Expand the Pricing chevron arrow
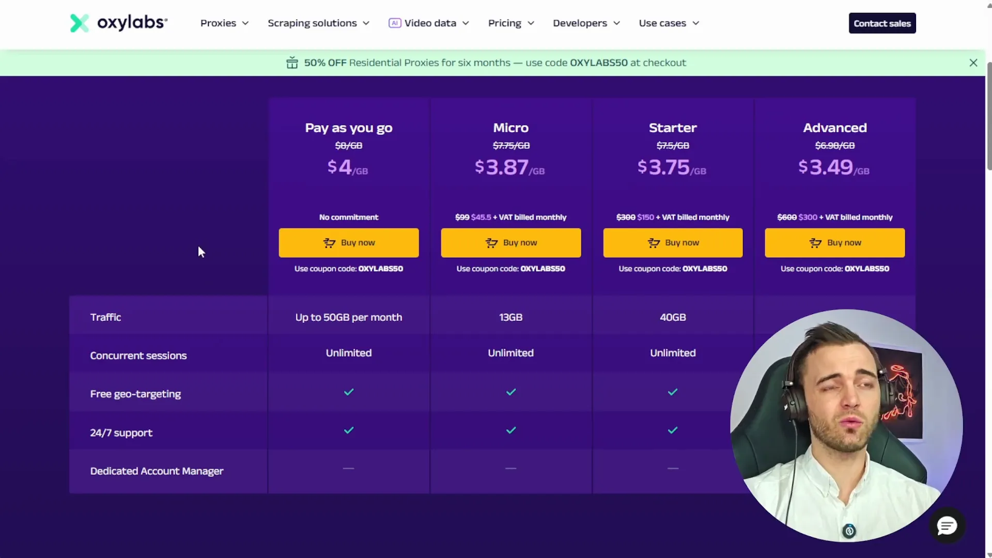The width and height of the screenshot is (992, 558). [x=531, y=23]
